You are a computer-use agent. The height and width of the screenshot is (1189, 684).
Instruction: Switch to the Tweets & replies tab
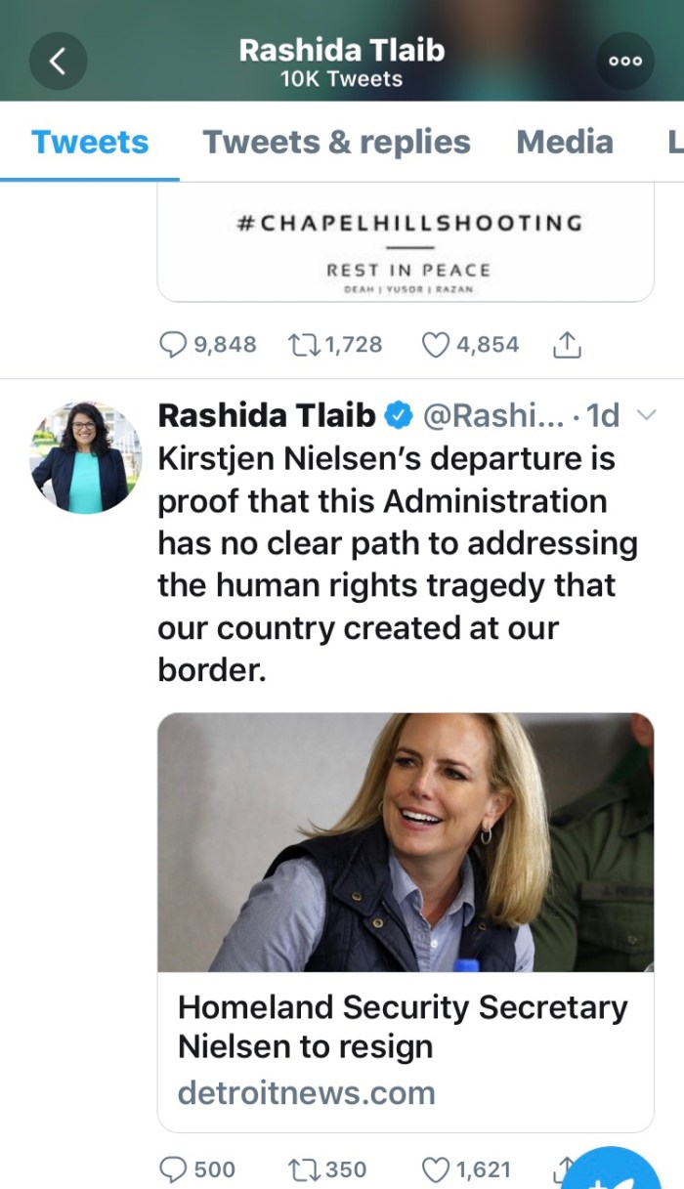[336, 142]
